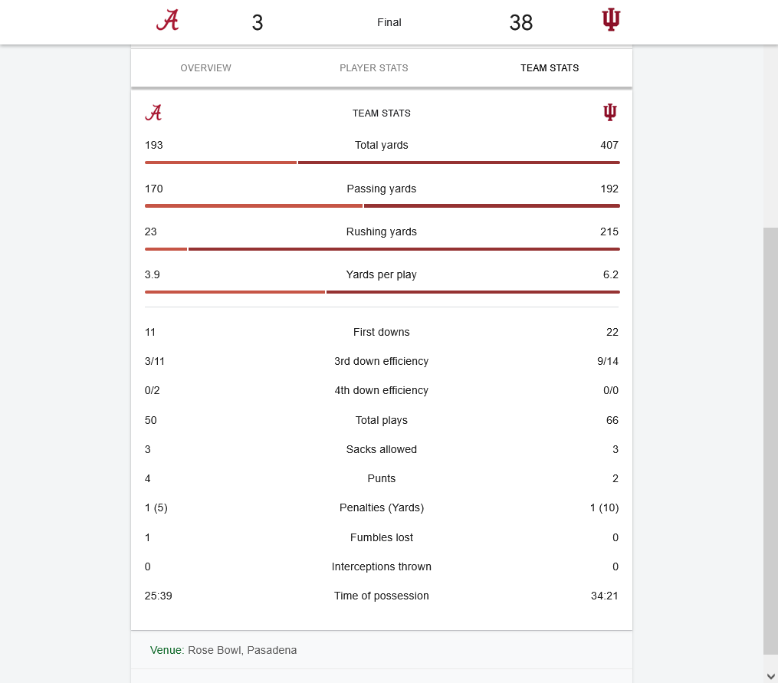Click the Indiana logo in score header
Image resolution: width=778 pixels, height=683 pixels.
(611, 21)
